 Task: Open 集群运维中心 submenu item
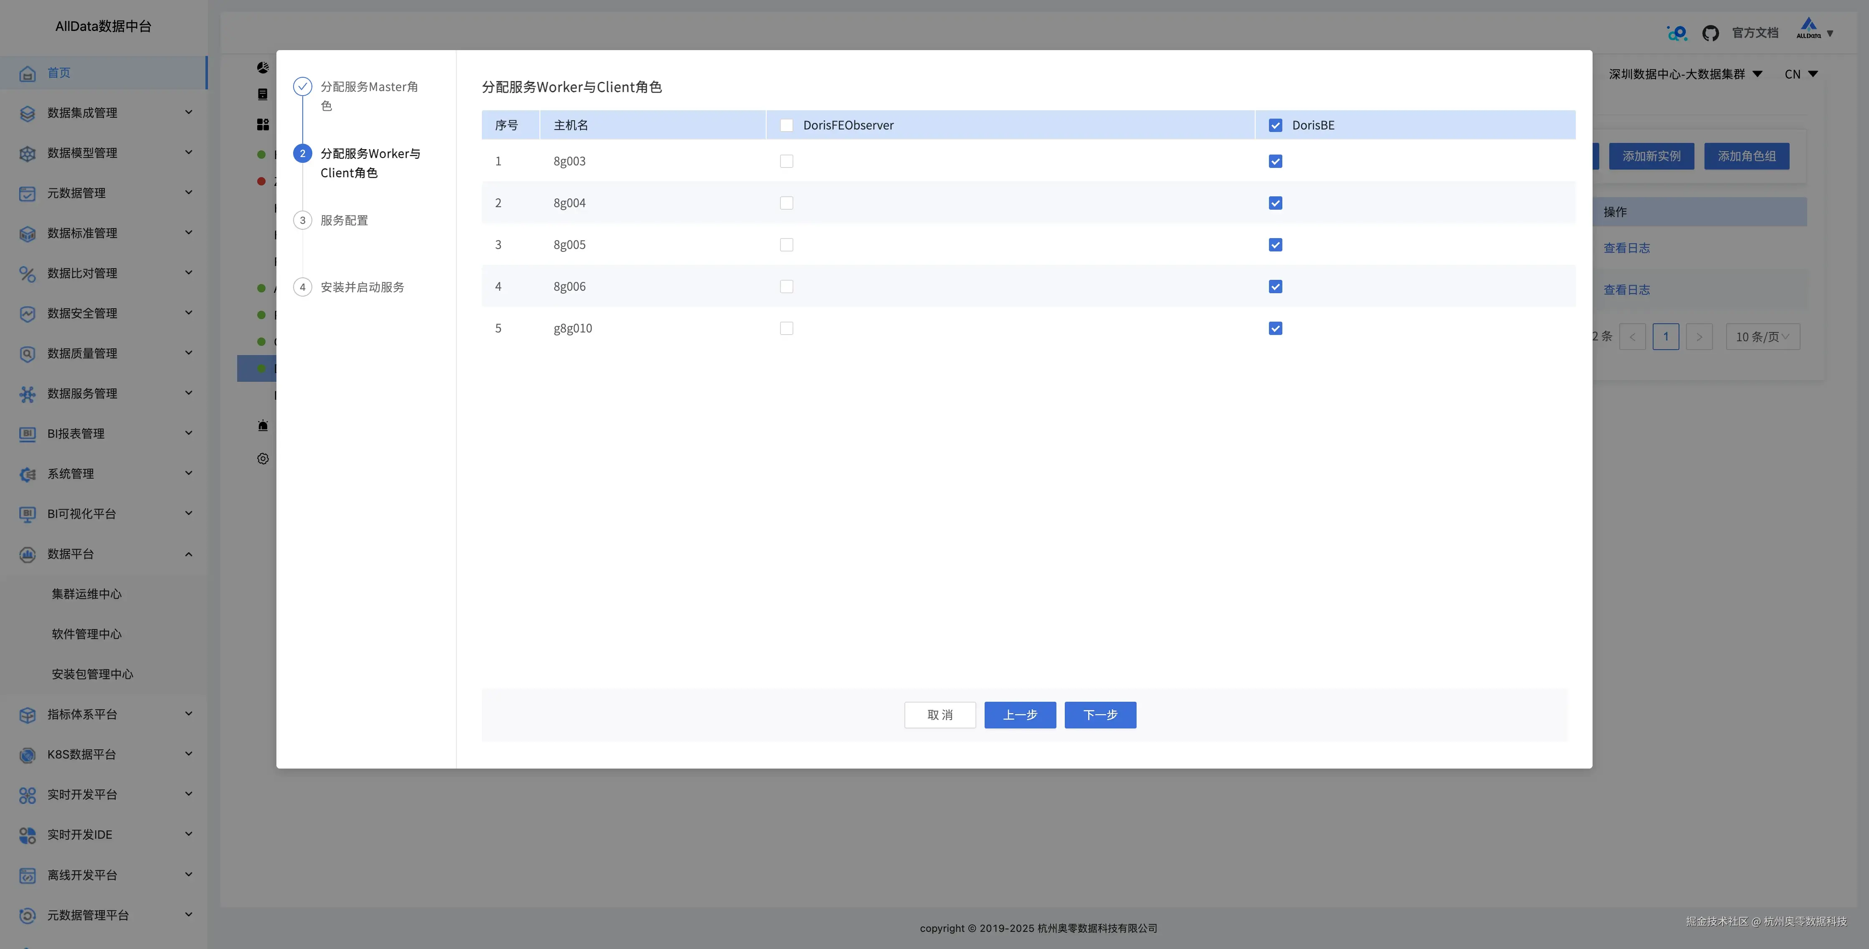click(86, 594)
